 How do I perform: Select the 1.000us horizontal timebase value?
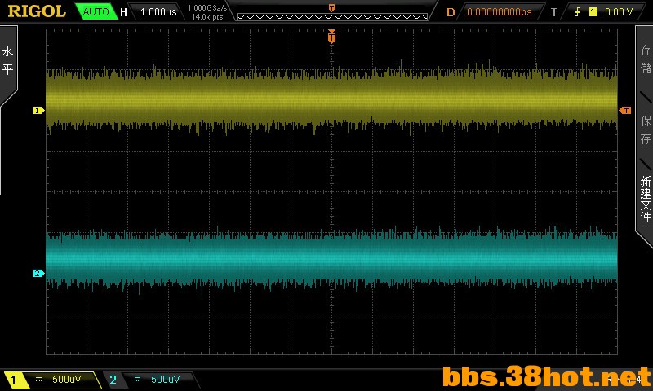pyautogui.click(x=158, y=12)
